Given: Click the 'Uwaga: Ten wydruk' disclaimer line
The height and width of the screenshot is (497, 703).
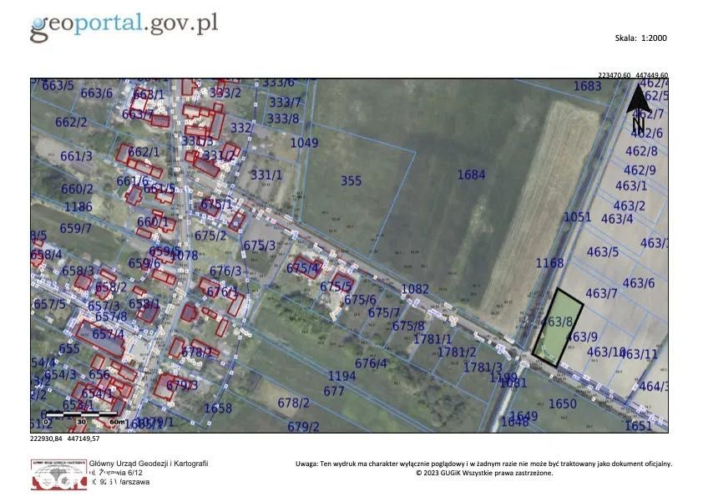Looking at the screenshot, I should tap(483, 464).
